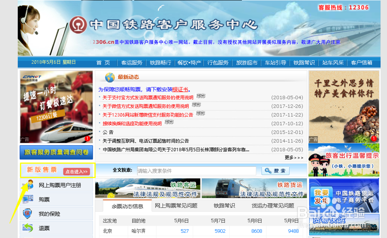Image resolution: width=387 pixels, height=238 pixels.
Task: Open 客户信箱 menu item
Action: coord(361,63)
